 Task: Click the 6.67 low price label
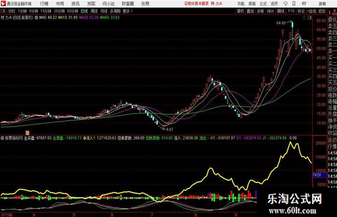(170, 130)
